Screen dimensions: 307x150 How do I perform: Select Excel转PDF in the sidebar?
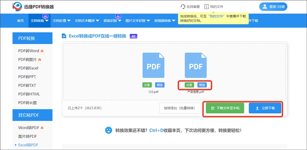coord(28,145)
